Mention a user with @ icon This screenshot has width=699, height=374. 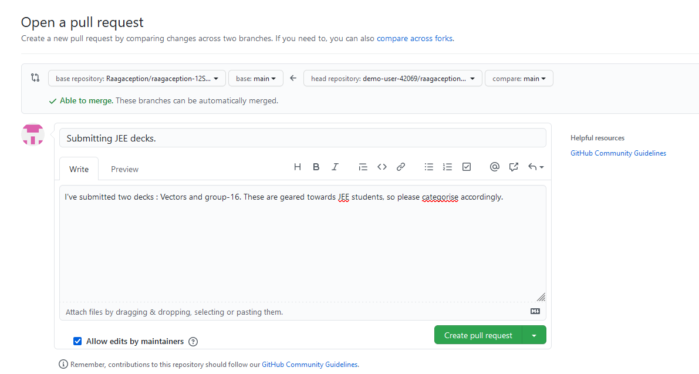click(x=494, y=167)
